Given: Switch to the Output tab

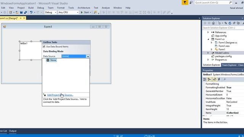Looking at the screenshot, I should [x=13, y=131].
